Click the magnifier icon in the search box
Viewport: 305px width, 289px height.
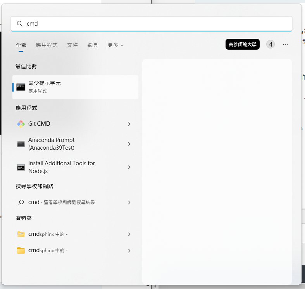click(x=20, y=24)
